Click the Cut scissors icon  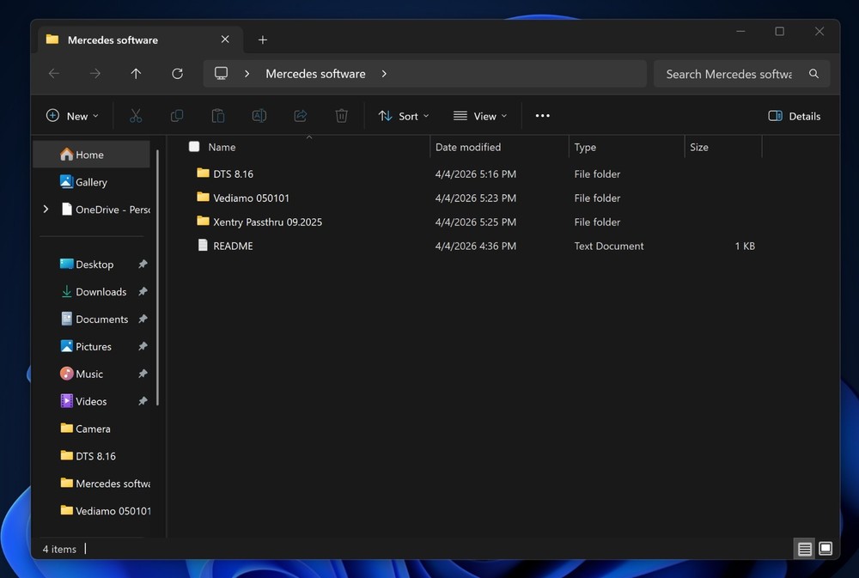[136, 116]
